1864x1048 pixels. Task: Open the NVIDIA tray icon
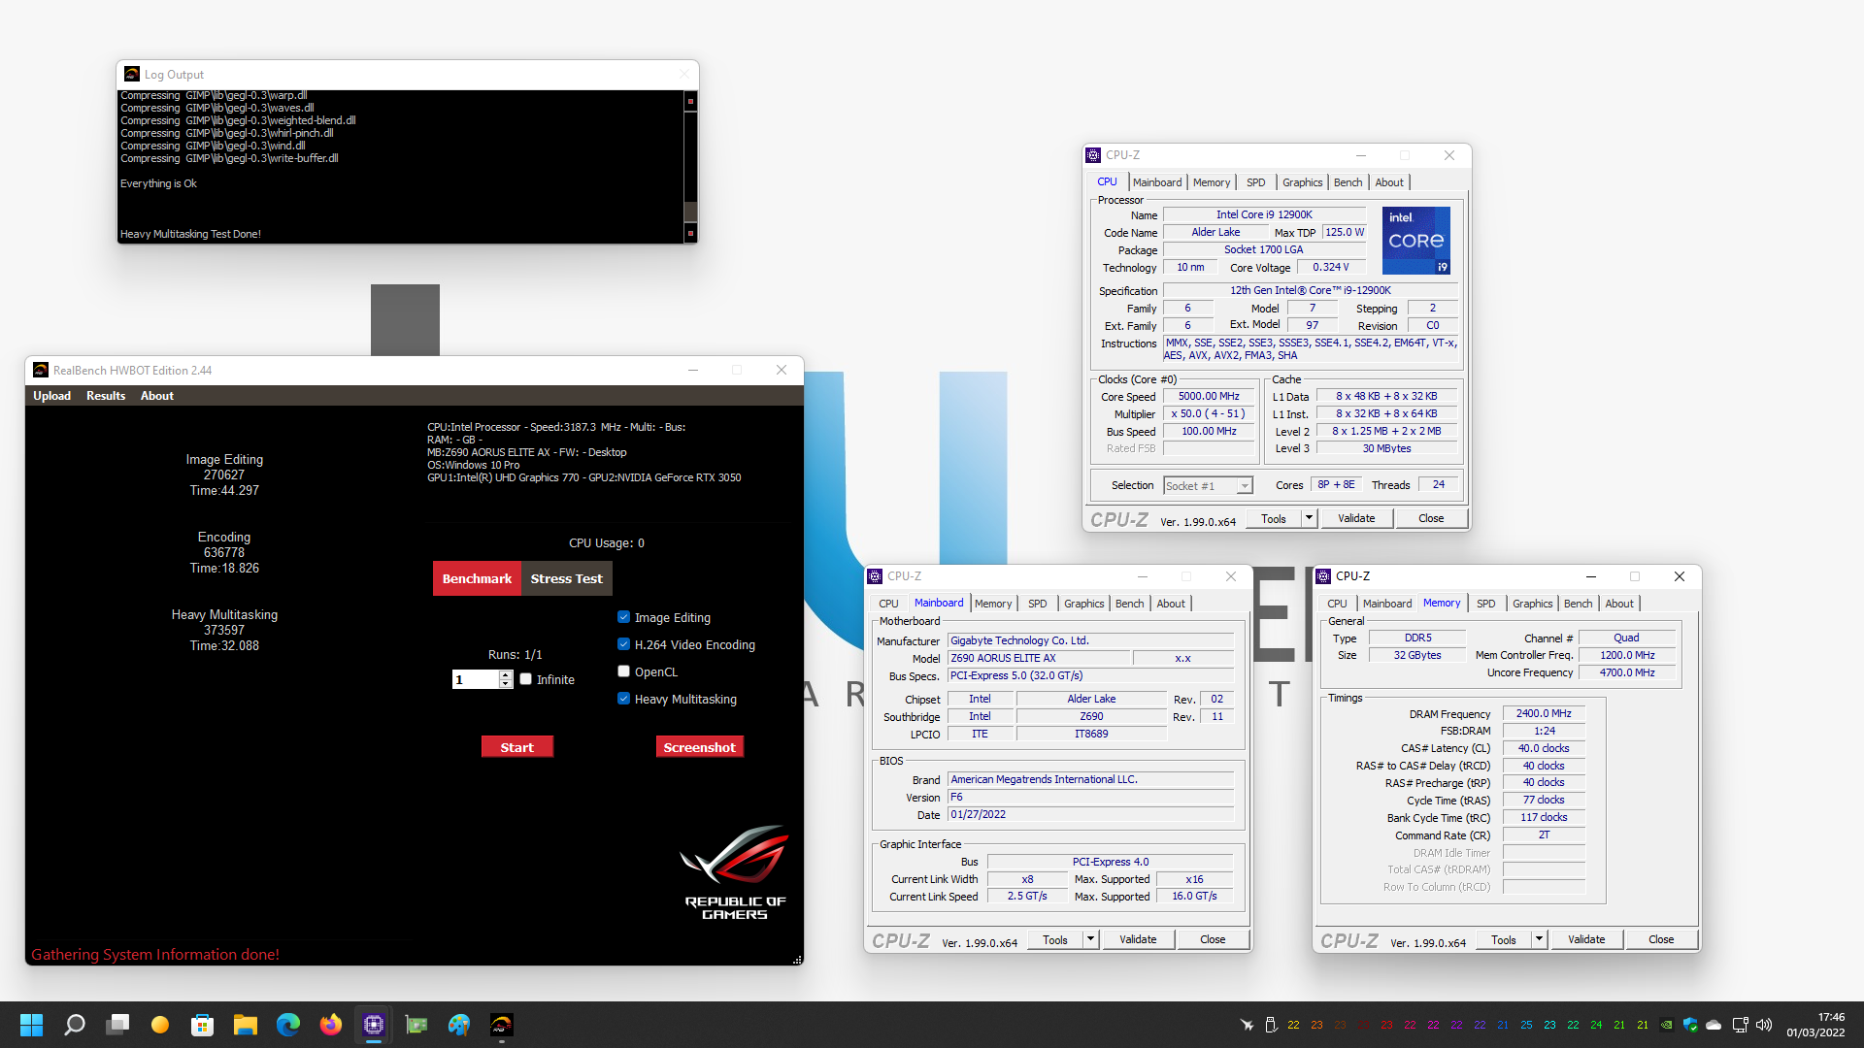coord(1666,1025)
